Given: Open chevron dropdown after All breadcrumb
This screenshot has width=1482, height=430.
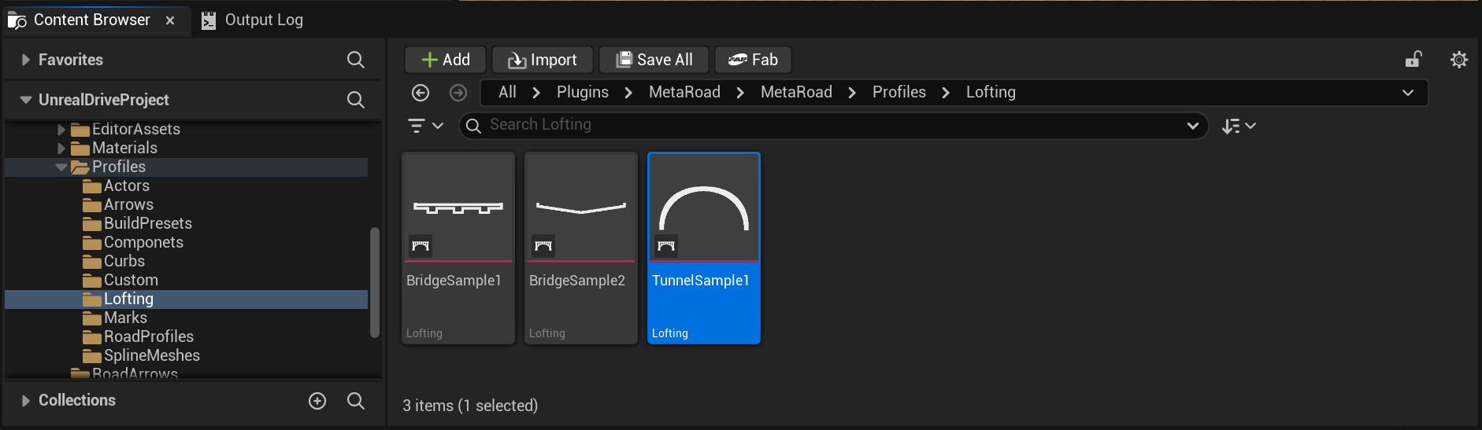Looking at the screenshot, I should 536,93.
